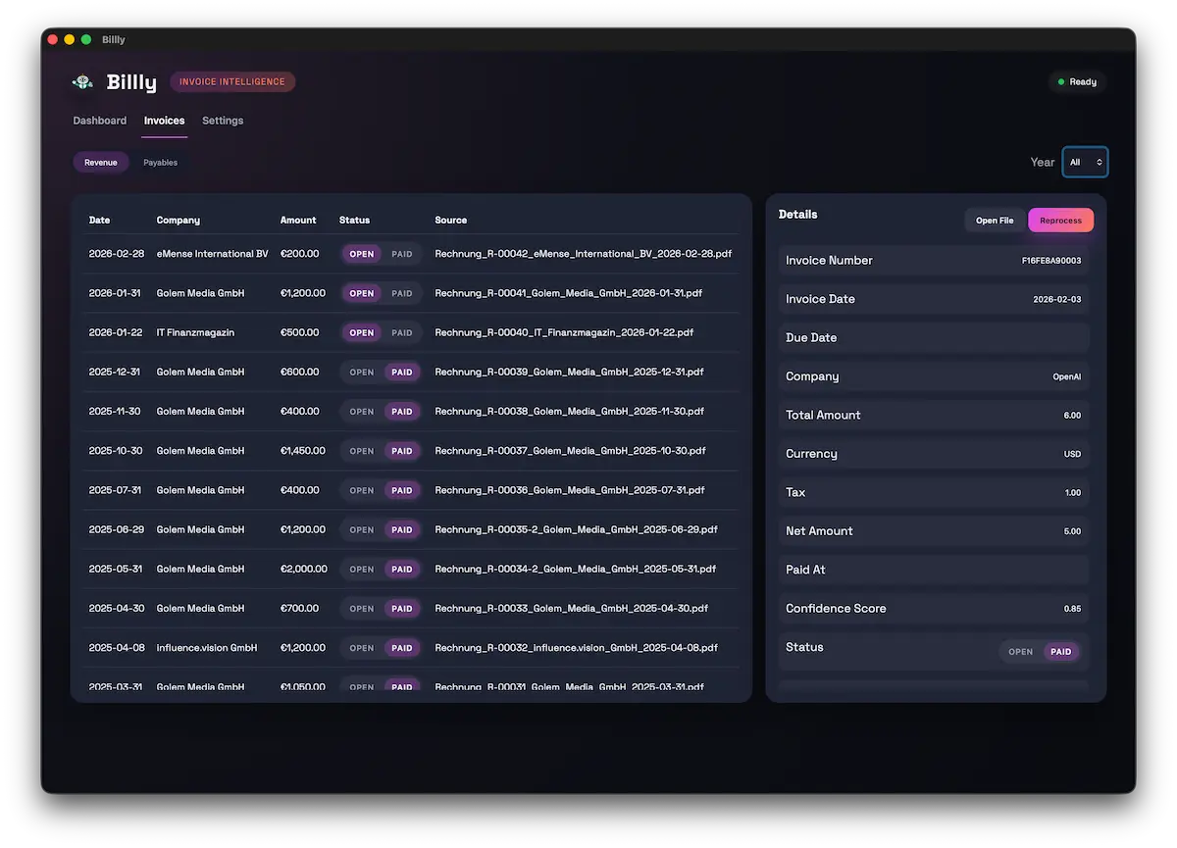Select the Revenue filter pill
Image resolution: width=1177 pixels, height=848 pixels.
click(x=101, y=162)
